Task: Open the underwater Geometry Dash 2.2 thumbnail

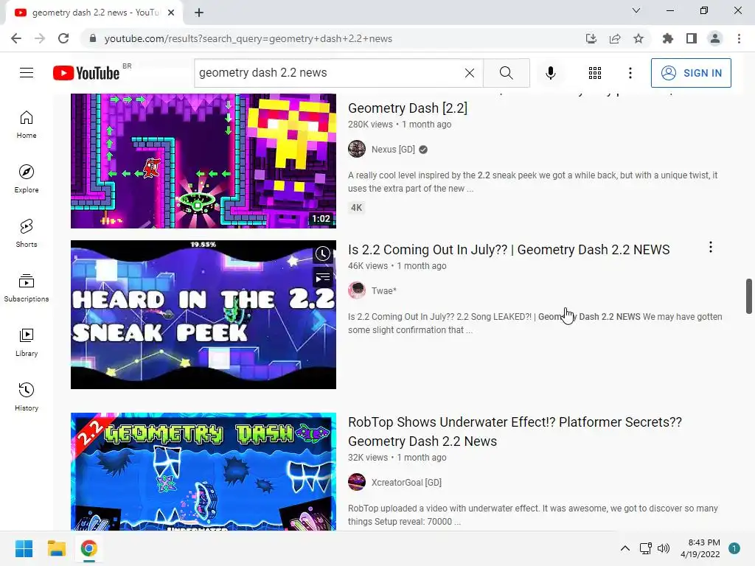Action: 203,472
